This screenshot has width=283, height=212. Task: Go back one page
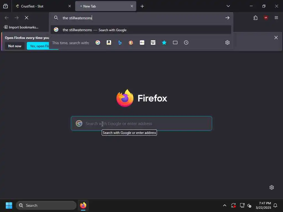7,18
